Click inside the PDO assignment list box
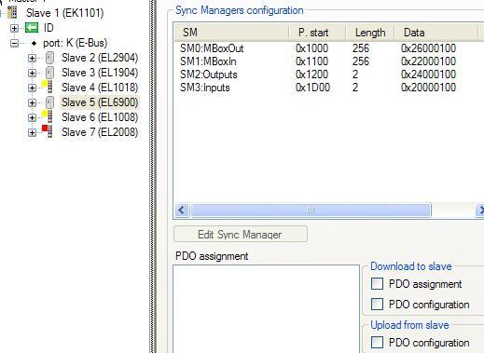 click(267, 308)
